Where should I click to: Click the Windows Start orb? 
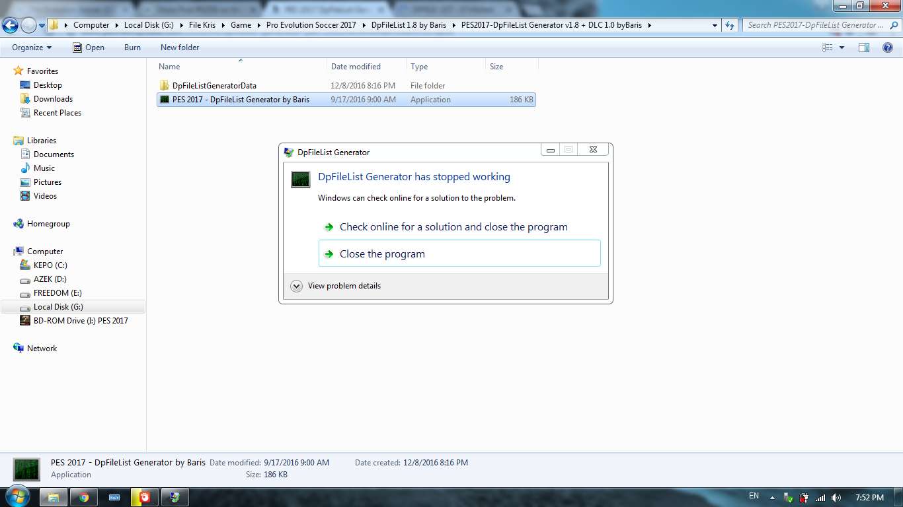(x=17, y=496)
